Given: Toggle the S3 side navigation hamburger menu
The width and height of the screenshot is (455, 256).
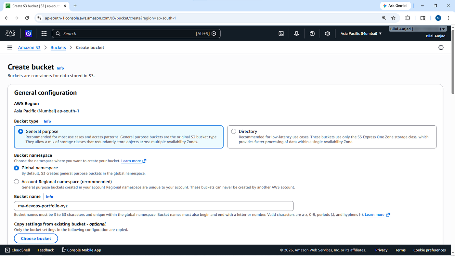Looking at the screenshot, I should pos(10,47).
